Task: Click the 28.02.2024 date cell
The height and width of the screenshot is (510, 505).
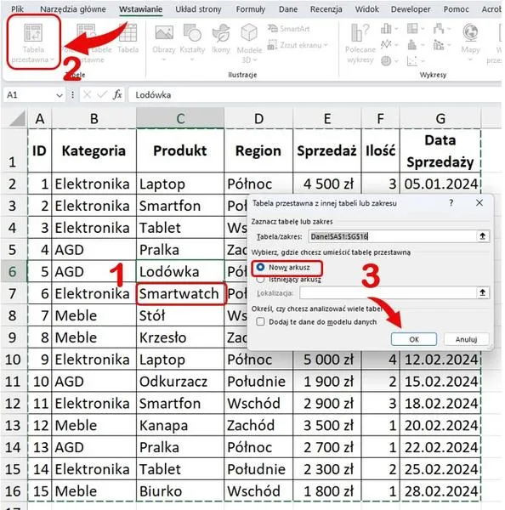Action: pos(440,490)
